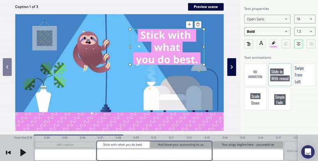The width and height of the screenshot is (318, 161).
Task: Click 'Caption 1 of 3' label
Action: [x=27, y=7]
